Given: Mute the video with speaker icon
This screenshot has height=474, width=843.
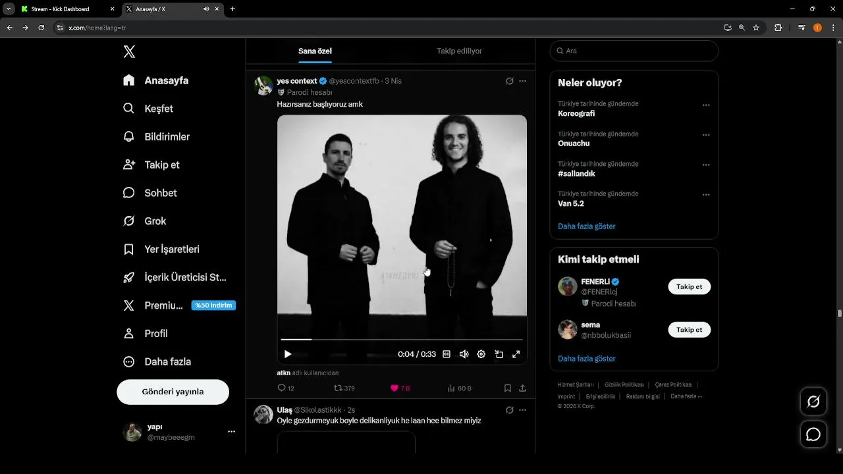Looking at the screenshot, I should point(464,354).
